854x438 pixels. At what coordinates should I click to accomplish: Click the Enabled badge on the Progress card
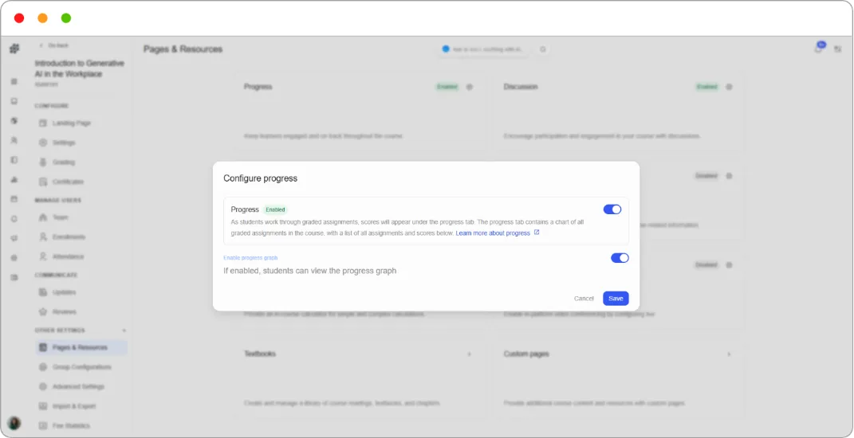pos(447,87)
